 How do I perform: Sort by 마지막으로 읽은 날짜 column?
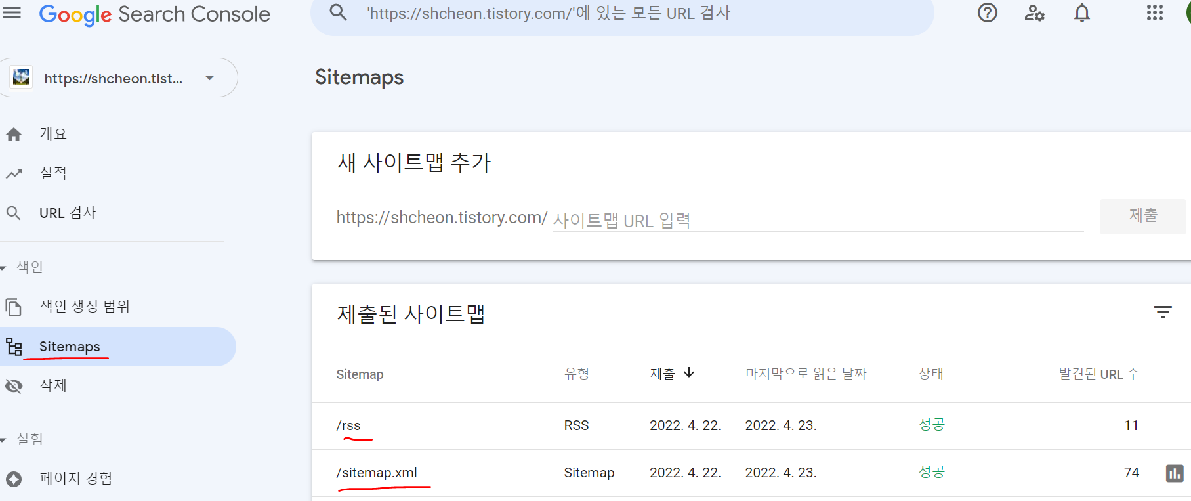tap(806, 374)
